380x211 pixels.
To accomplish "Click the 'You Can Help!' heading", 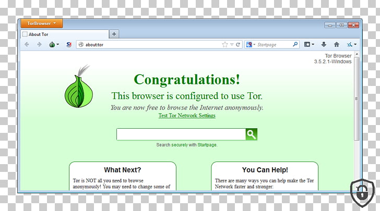I will (x=265, y=170).
